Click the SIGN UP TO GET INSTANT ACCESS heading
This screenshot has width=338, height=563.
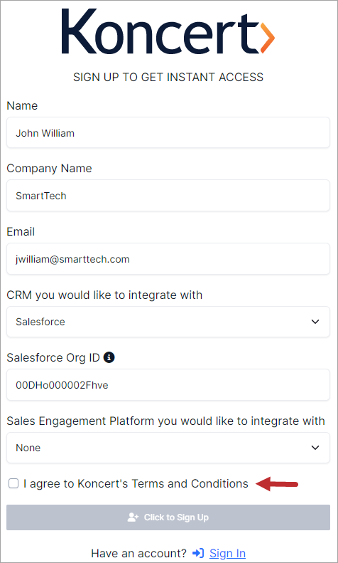coord(168,77)
